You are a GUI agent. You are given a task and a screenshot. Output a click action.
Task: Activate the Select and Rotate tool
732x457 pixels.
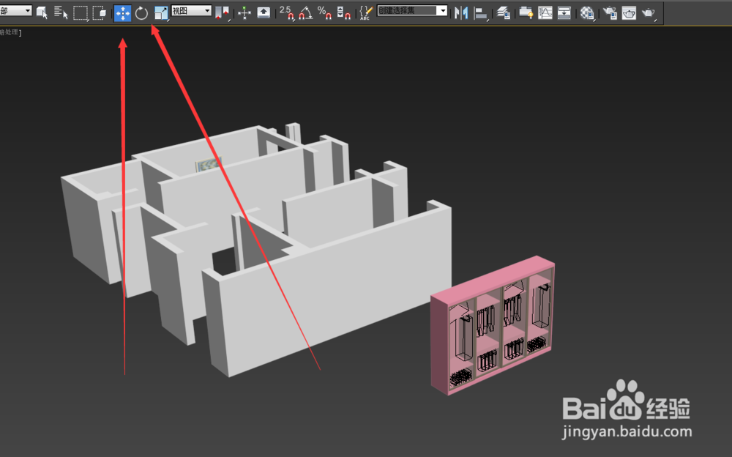tap(141, 13)
